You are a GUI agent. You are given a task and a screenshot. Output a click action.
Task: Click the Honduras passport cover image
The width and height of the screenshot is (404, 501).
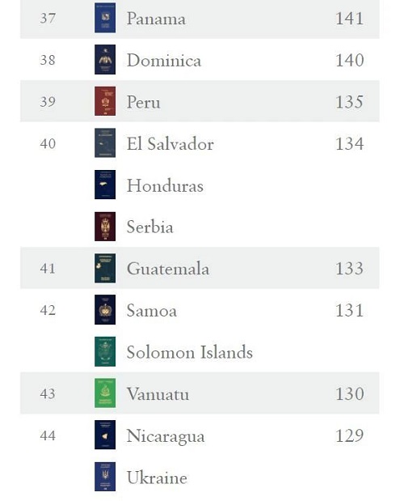[105, 185]
